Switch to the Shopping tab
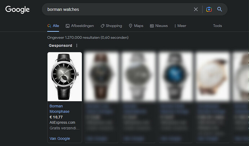Screen dimensions: 249x146 (111, 26)
